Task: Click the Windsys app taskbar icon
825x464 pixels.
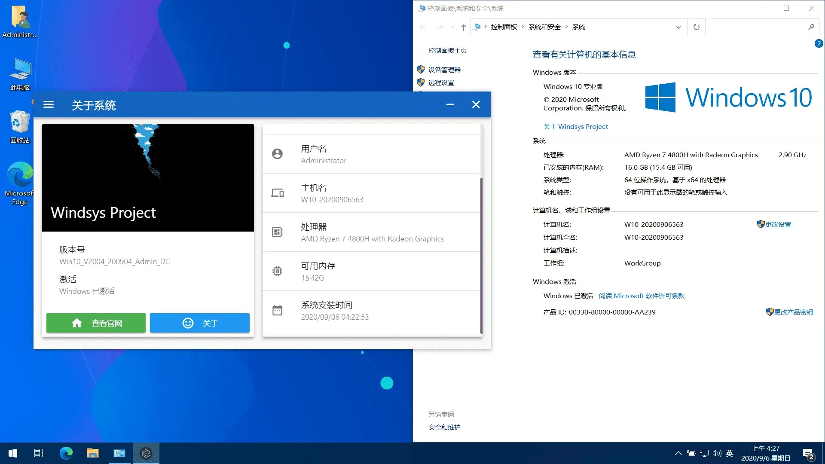Action: [x=146, y=453]
